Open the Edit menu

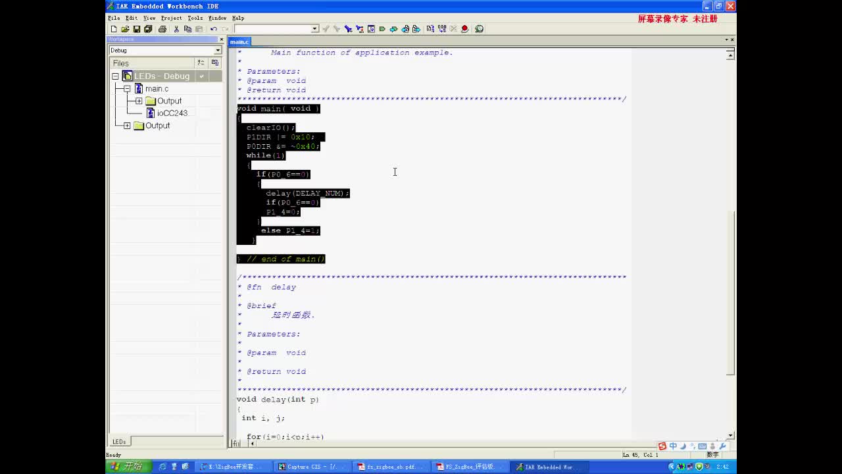pyautogui.click(x=132, y=18)
